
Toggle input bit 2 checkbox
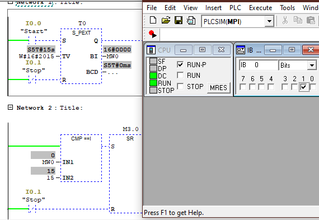294,87
